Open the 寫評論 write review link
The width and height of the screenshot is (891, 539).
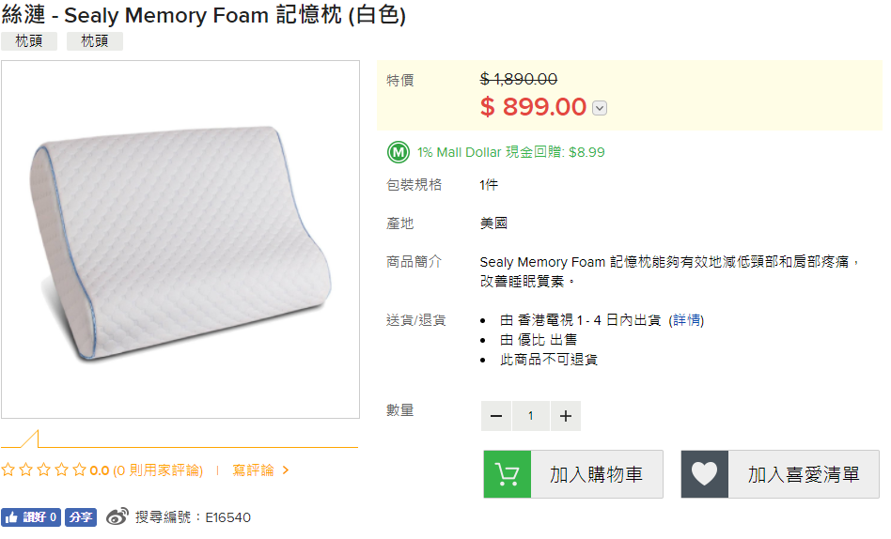(x=253, y=470)
